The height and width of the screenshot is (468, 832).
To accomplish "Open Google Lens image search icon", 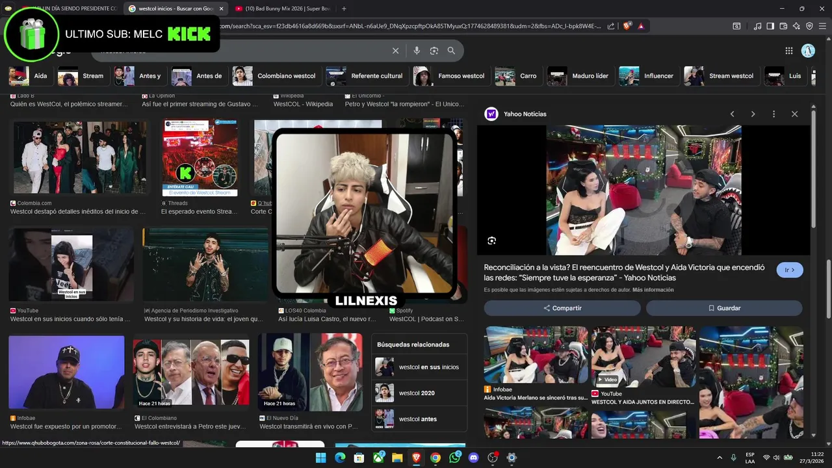I will 434,51.
